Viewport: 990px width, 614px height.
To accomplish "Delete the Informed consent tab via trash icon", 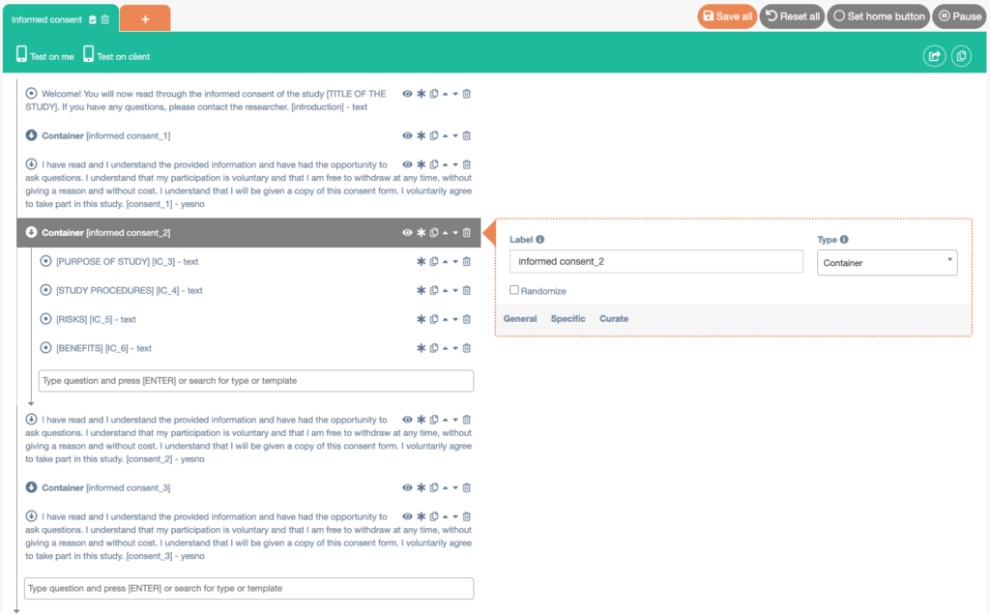I will tap(105, 19).
